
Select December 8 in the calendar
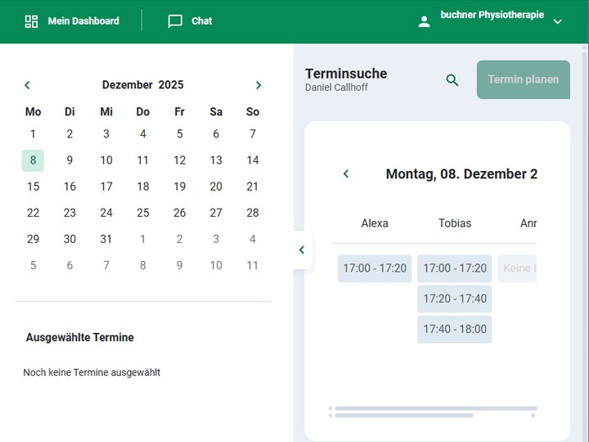click(33, 160)
